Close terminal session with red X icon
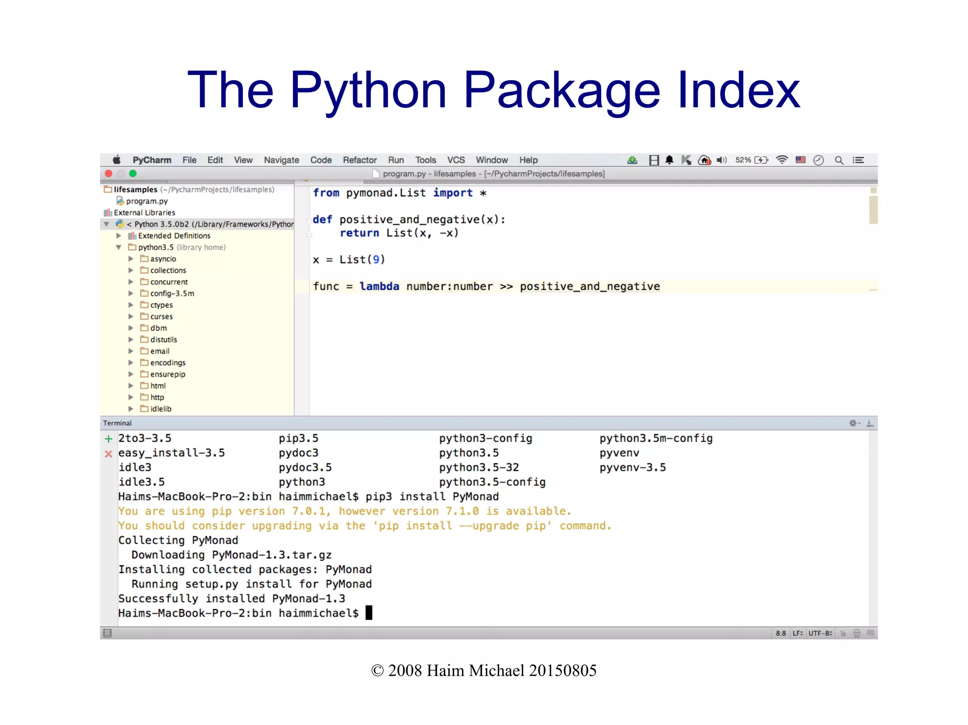Image resolution: width=968 pixels, height=725 pixels. [x=108, y=454]
